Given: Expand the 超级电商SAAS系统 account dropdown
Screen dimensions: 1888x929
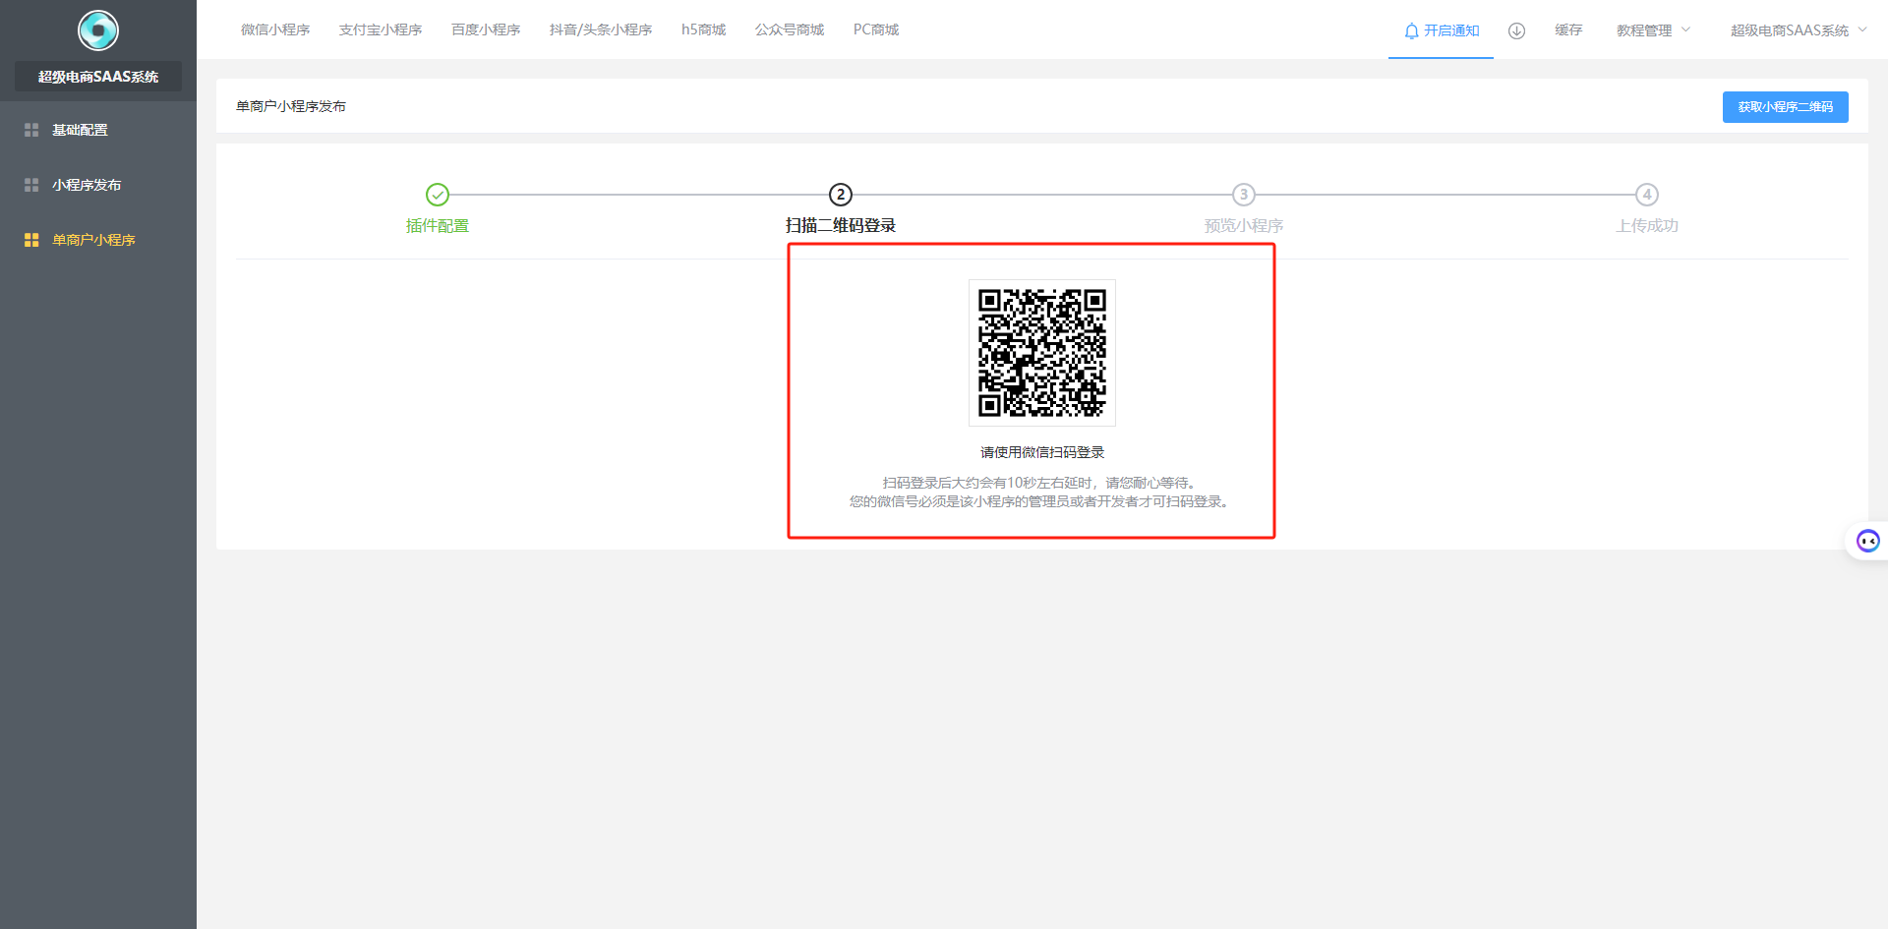Looking at the screenshot, I should [1798, 30].
